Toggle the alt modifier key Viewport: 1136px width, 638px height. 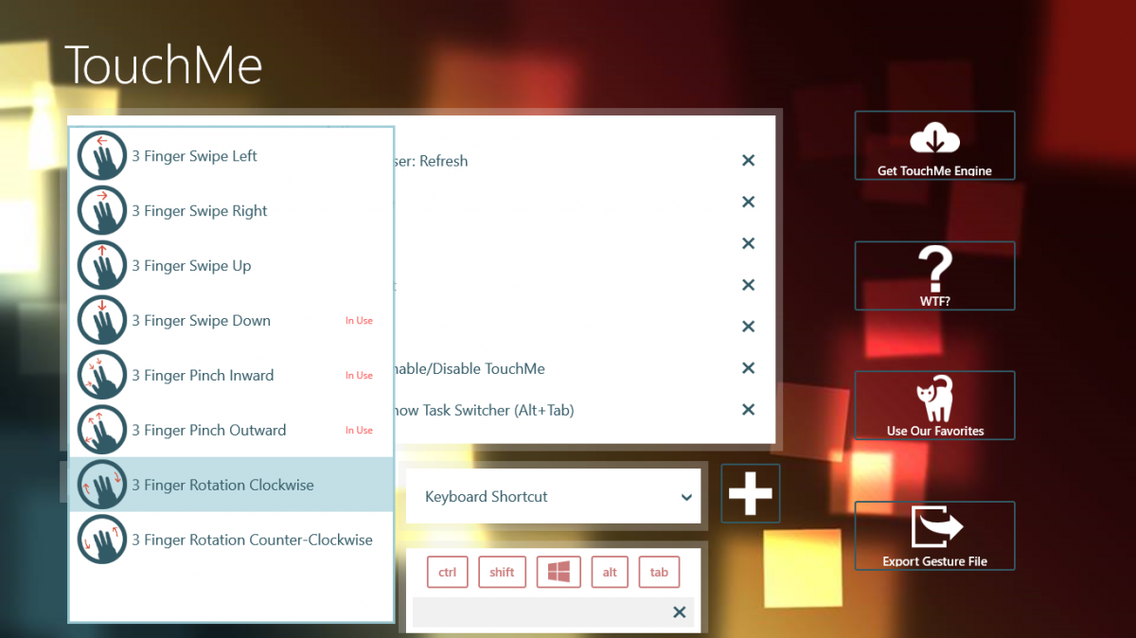pos(610,572)
